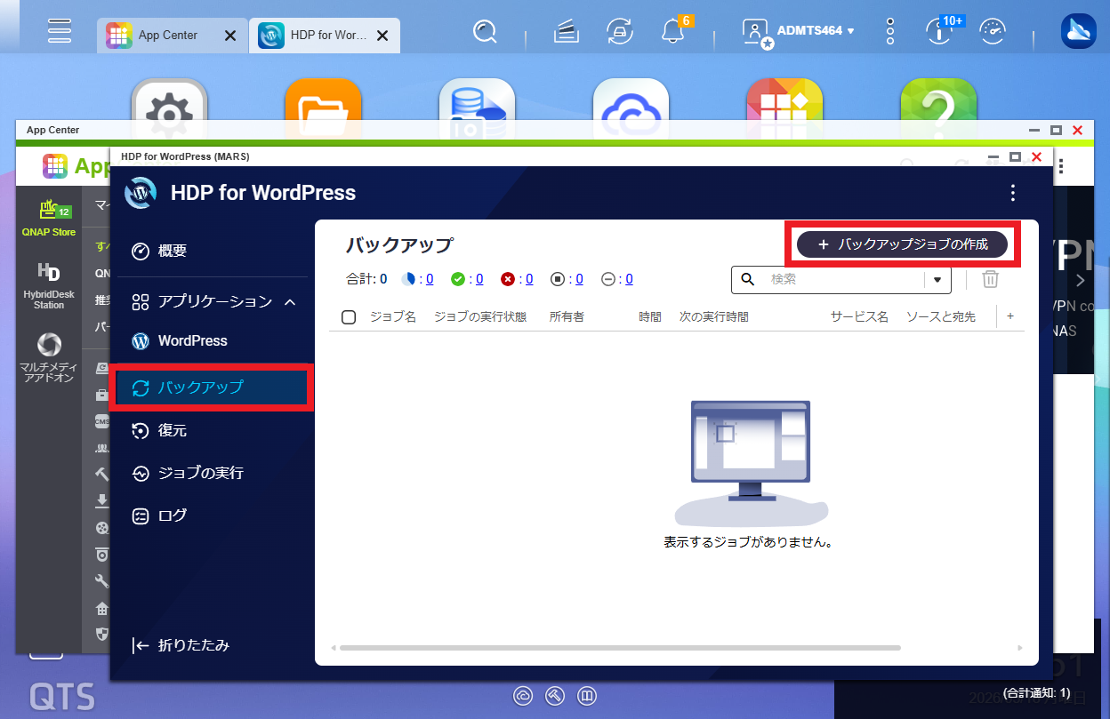Screen dimensions: 1110x719
Task: Select HybridDesk Station in App Center sidebar
Action: (49, 285)
